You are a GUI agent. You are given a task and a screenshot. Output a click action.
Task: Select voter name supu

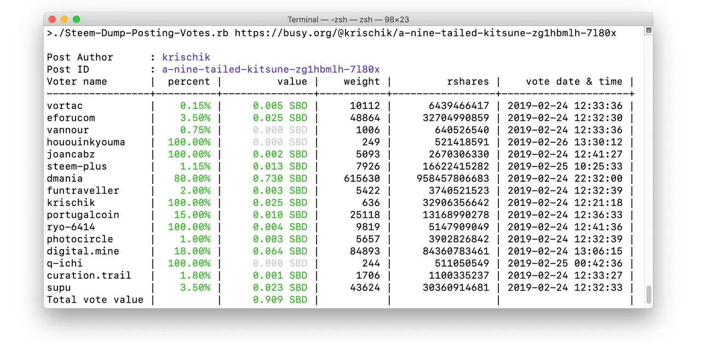point(59,287)
